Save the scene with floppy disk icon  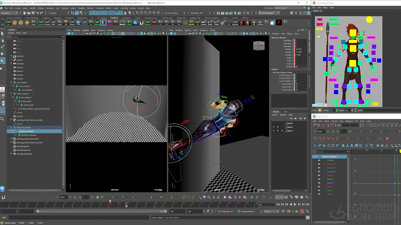tap(33, 13)
